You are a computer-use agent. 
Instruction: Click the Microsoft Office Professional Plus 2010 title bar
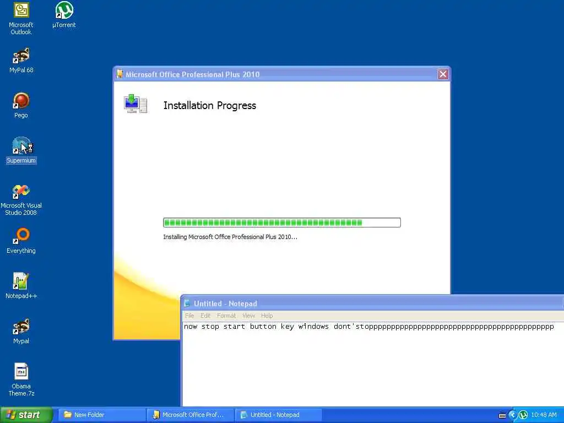[x=281, y=74]
